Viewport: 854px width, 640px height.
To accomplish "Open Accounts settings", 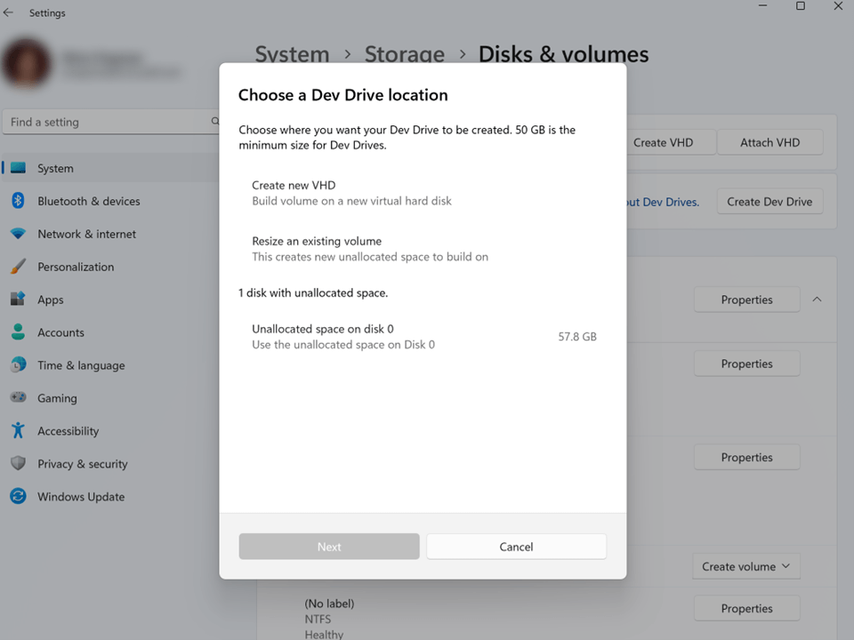I will [60, 332].
